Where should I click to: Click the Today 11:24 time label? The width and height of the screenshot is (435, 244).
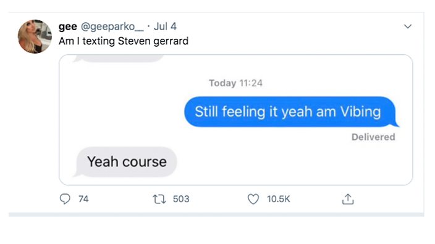(235, 83)
